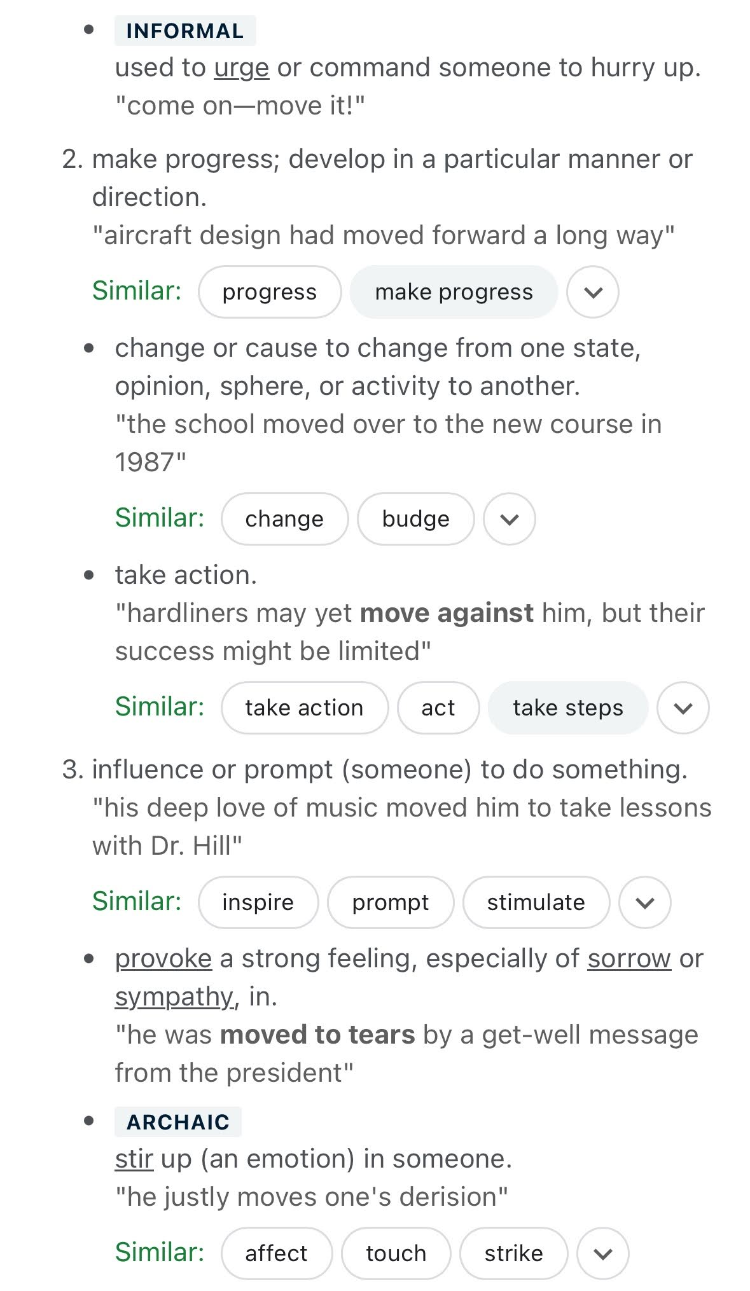750x1291 pixels.
Task: Expand more synonyms after 'stimulate'
Action: pos(644,902)
